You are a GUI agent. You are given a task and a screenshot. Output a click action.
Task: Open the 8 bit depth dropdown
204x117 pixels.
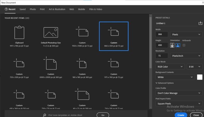pos(194,67)
